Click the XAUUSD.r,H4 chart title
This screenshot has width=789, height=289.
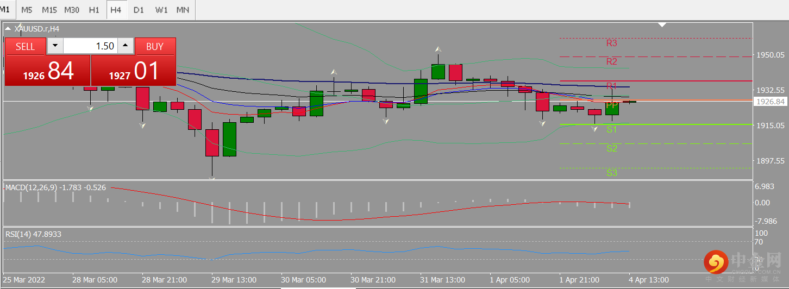point(37,29)
